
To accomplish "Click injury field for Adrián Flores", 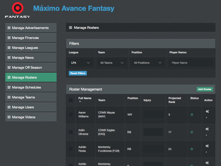I will click(153, 149).
